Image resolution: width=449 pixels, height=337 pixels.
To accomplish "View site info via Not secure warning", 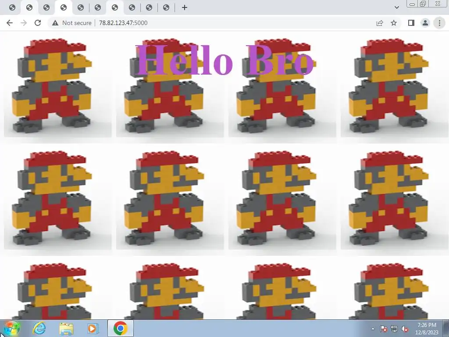I will [x=71, y=23].
